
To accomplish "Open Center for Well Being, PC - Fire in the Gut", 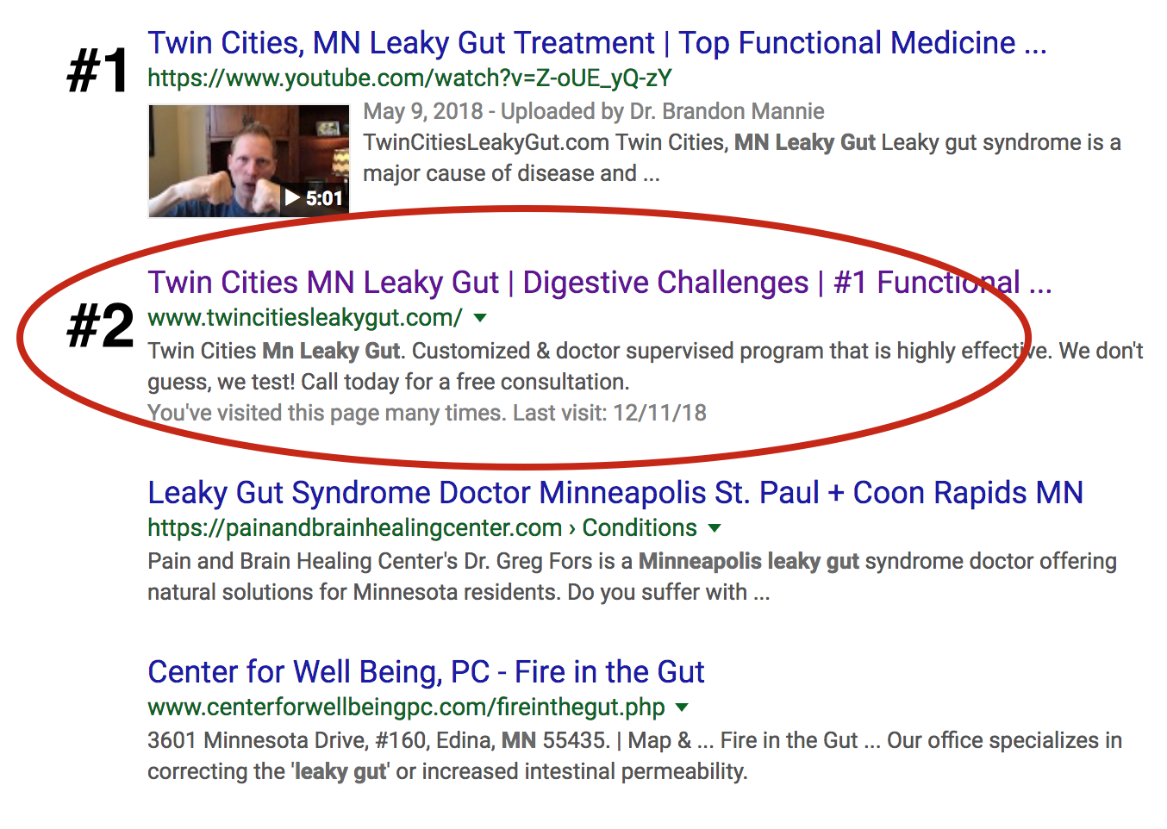I will (x=426, y=672).
